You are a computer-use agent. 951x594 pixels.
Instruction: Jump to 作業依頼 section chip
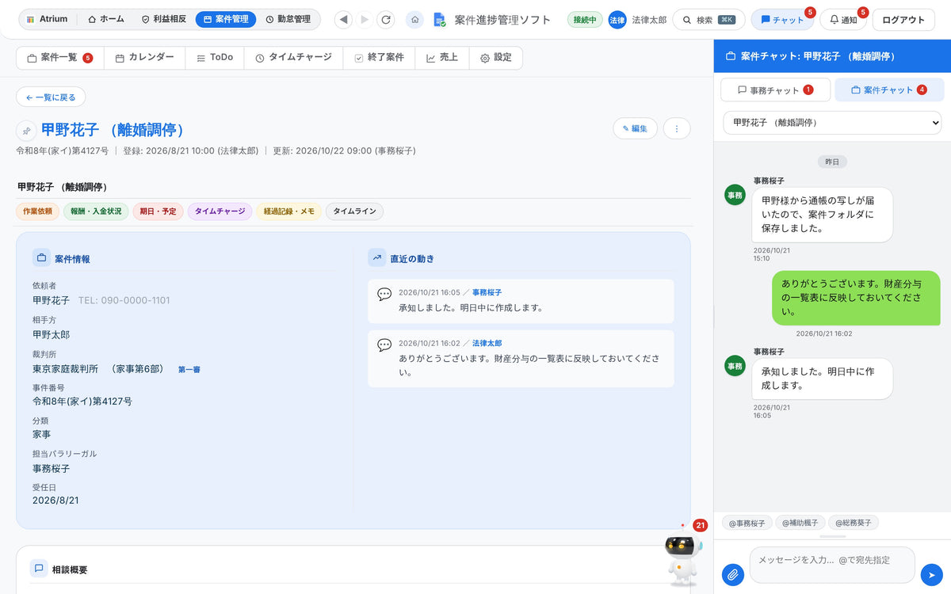click(x=37, y=211)
